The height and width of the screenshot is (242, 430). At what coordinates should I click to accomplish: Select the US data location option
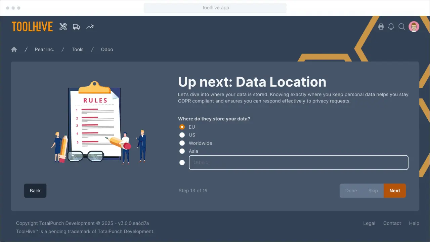pos(182,135)
